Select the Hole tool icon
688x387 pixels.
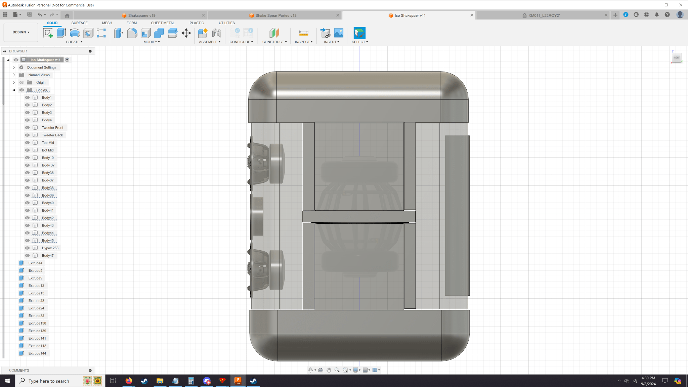point(88,33)
